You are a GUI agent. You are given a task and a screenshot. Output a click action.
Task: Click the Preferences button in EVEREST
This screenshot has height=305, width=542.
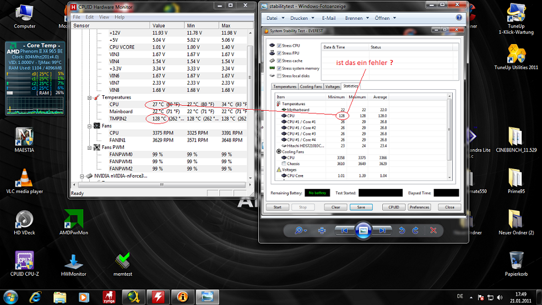[419, 207]
